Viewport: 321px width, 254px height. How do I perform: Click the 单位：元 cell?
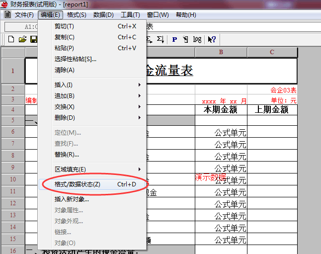272,100
